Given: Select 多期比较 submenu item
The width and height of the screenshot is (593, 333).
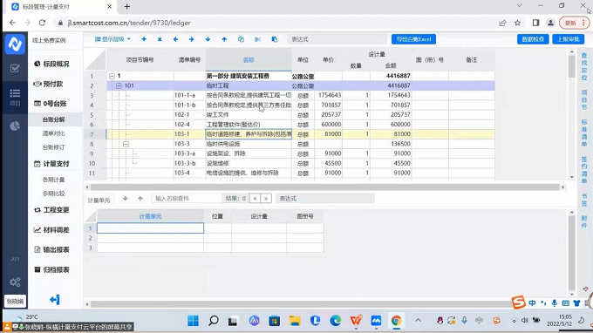Looking at the screenshot, I should point(54,194).
